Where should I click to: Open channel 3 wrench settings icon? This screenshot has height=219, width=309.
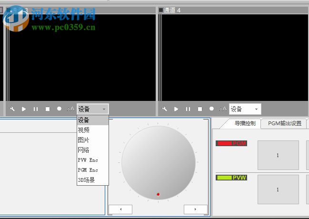pos(12,109)
